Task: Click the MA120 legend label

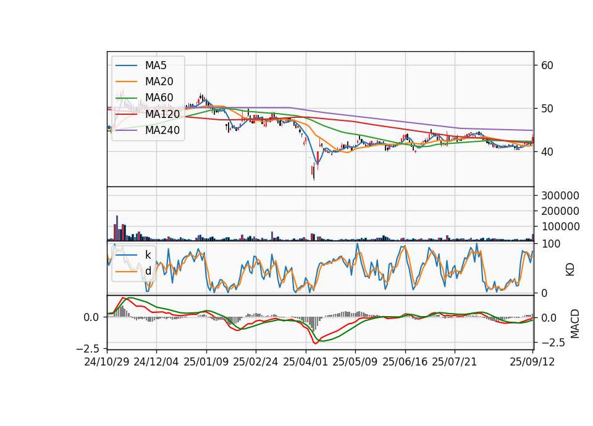Action: pos(162,114)
